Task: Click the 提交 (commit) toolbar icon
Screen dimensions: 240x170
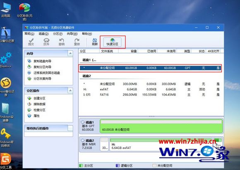Action: click(x=31, y=42)
